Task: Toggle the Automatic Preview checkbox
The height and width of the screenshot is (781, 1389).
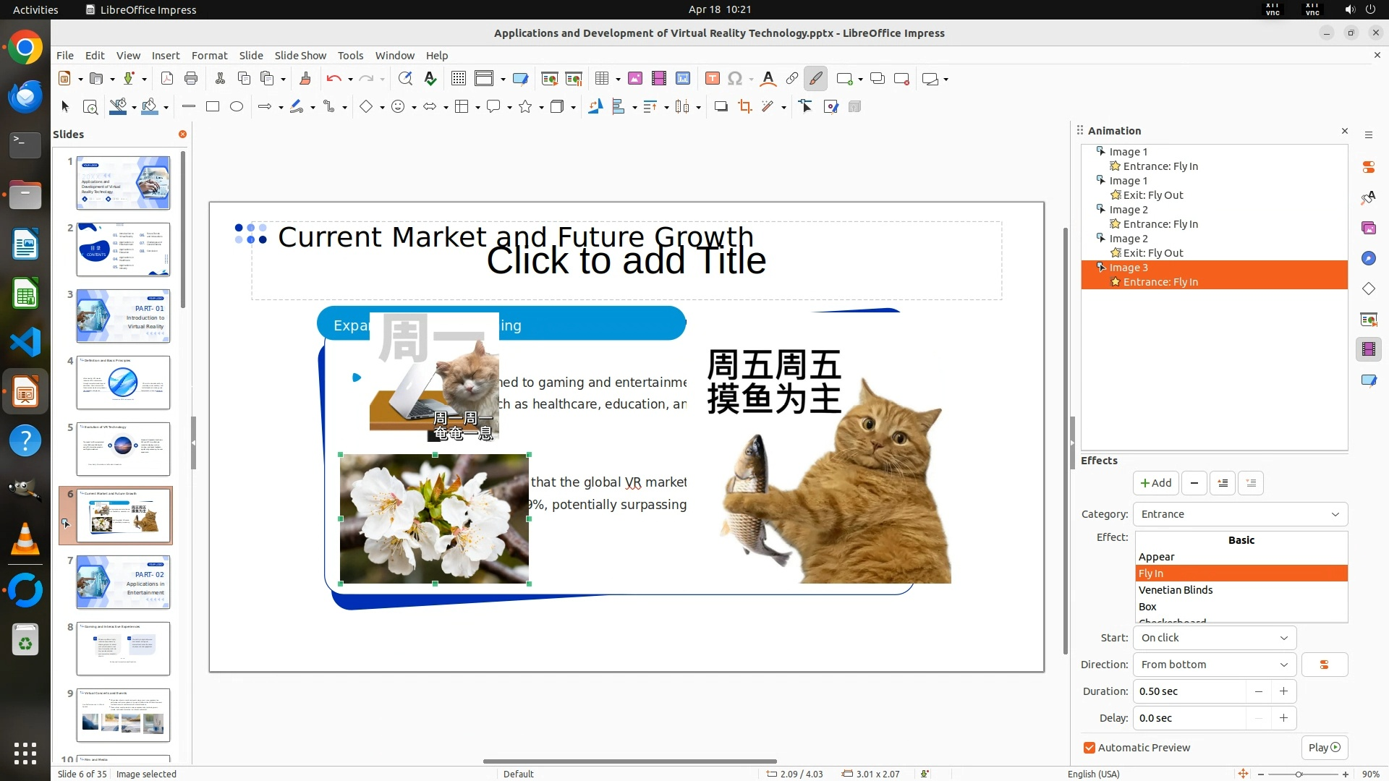Action: point(1089,748)
